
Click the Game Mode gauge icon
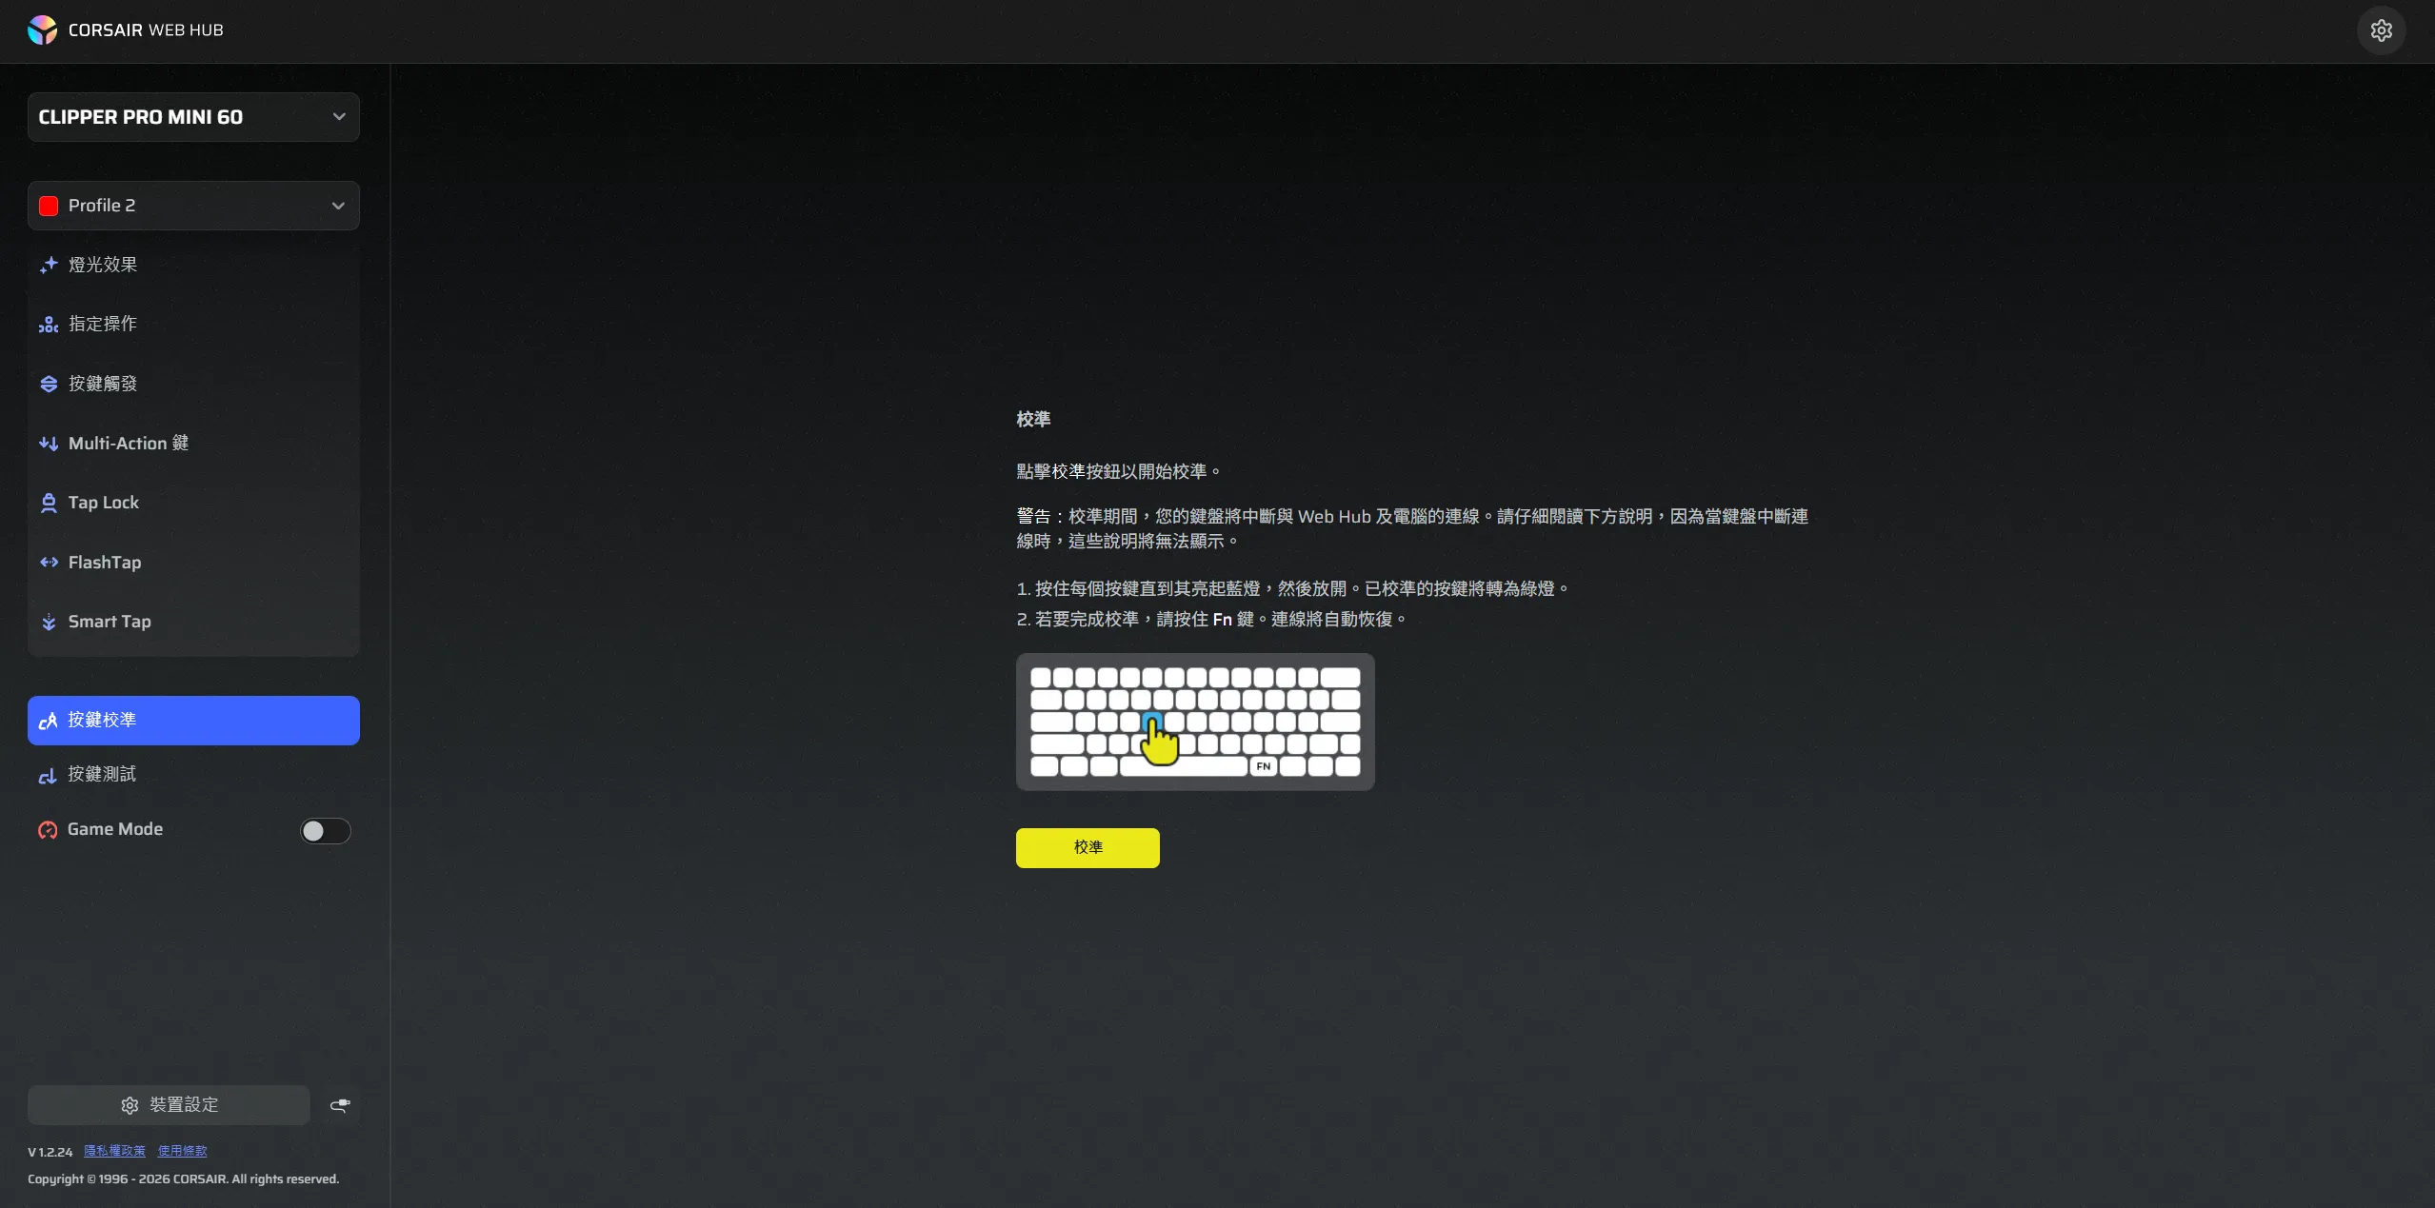pyautogui.click(x=48, y=830)
